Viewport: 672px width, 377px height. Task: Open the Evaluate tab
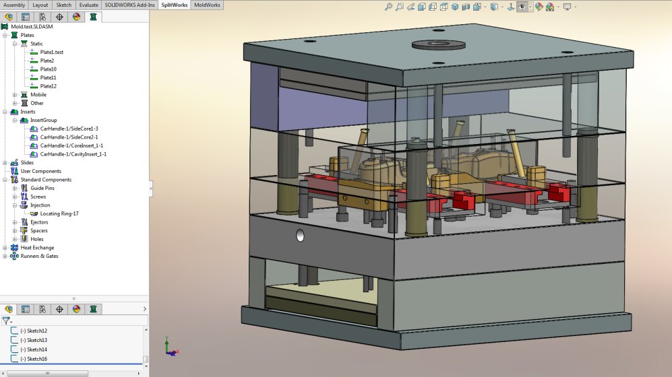[x=88, y=5]
